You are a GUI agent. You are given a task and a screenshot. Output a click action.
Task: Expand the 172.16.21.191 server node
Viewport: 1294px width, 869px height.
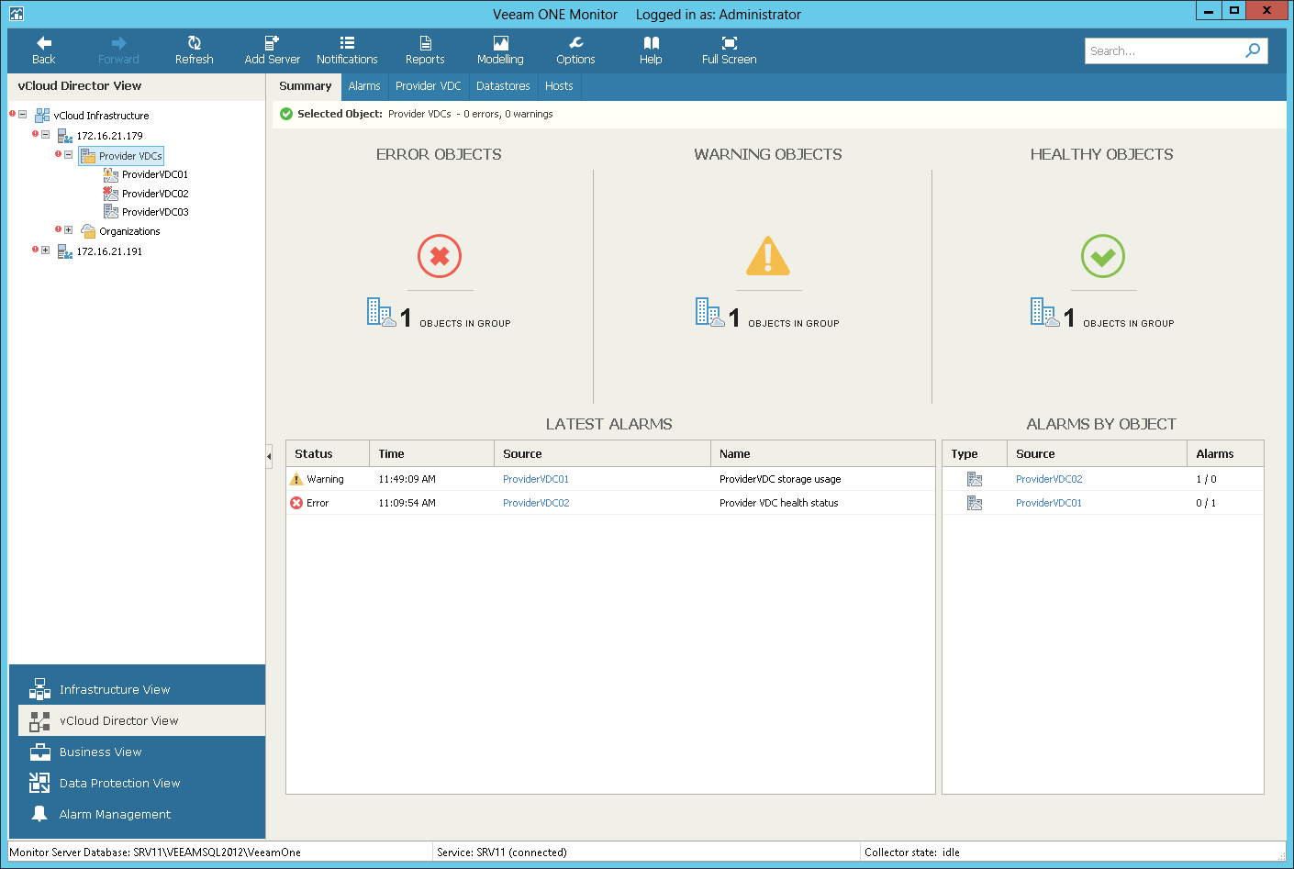tap(46, 251)
